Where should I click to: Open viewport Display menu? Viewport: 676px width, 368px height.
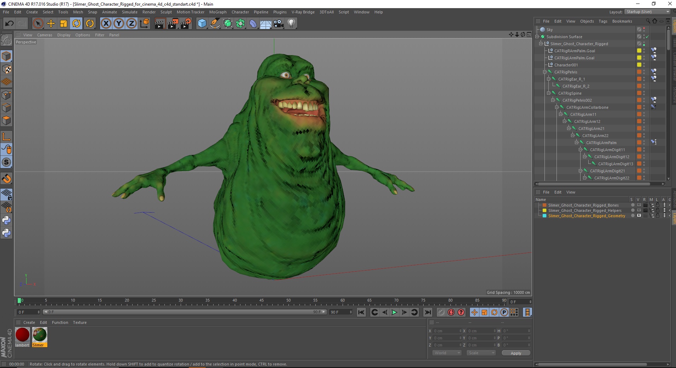pos(64,35)
